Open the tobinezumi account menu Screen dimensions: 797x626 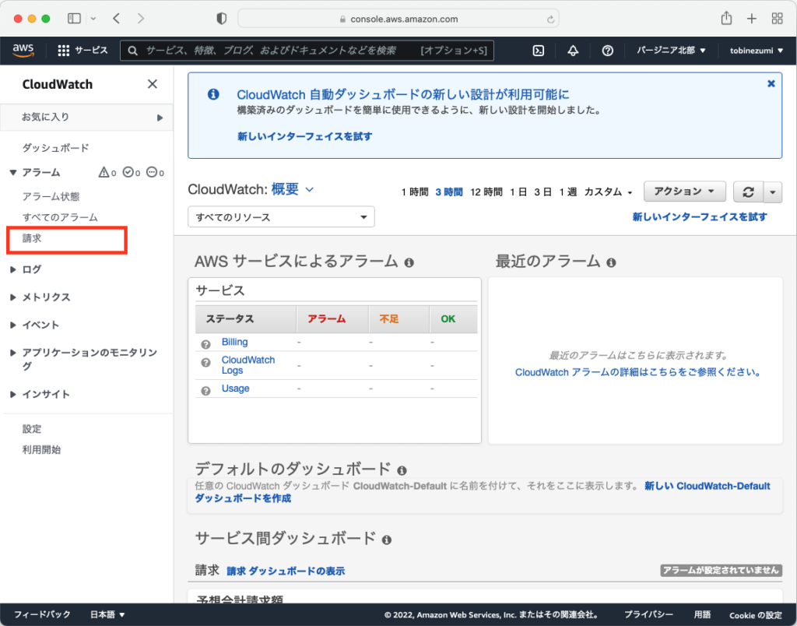tap(757, 51)
